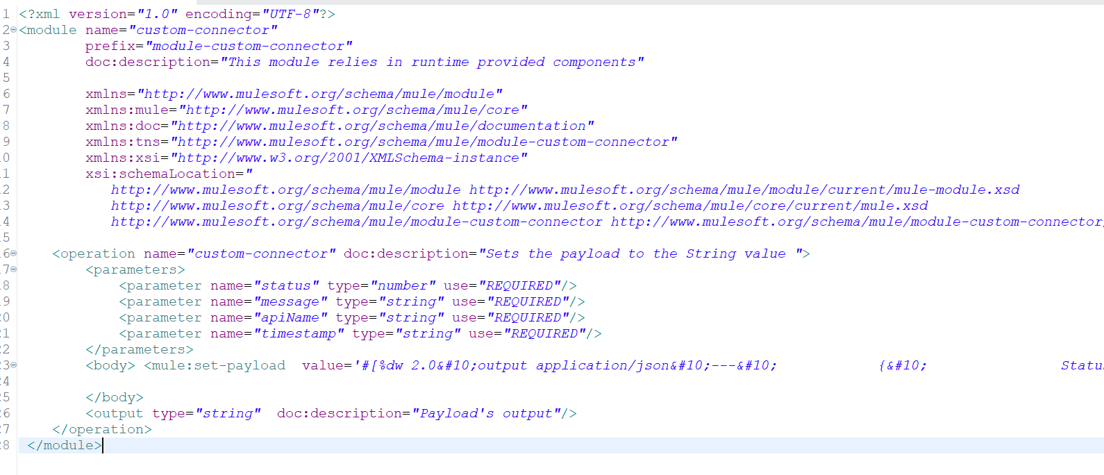Click the "apiName" parameter name value

pyautogui.click(x=290, y=317)
